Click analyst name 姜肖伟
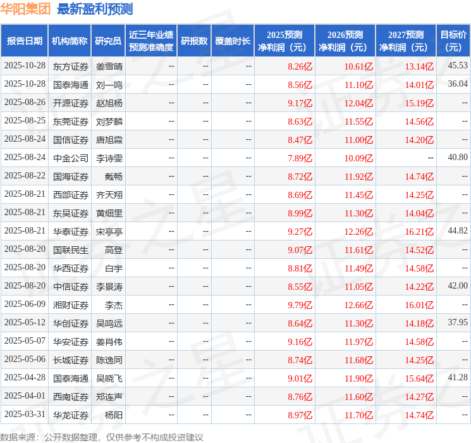The image size is (471, 443). 109,342
